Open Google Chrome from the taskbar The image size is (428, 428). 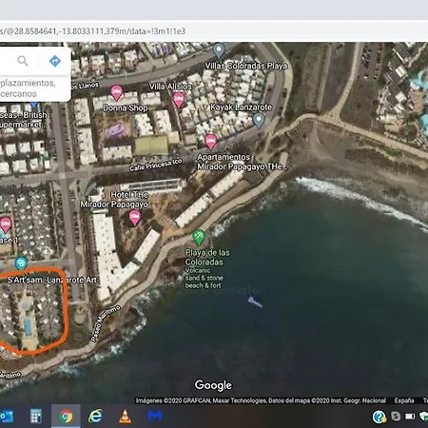pyautogui.click(x=66, y=416)
